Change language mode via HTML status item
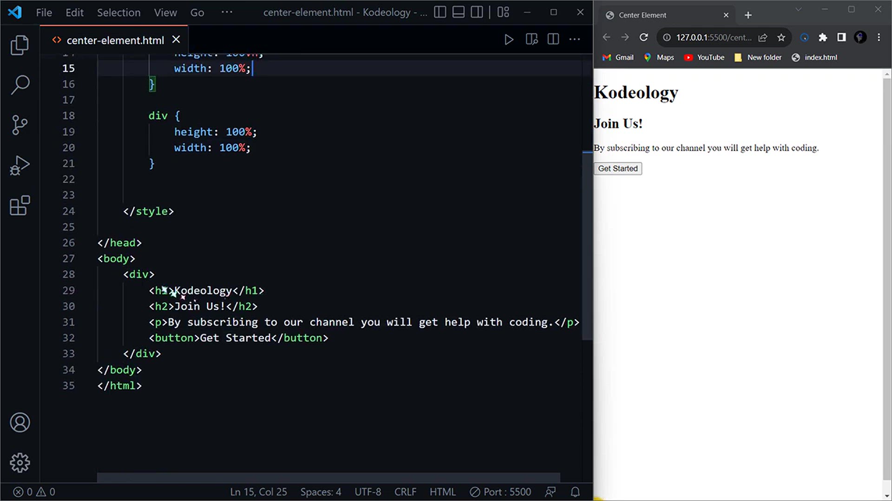This screenshot has height=501, width=892. [x=442, y=492]
